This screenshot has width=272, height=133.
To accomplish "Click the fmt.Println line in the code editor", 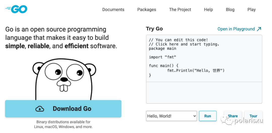I will click(x=196, y=71).
